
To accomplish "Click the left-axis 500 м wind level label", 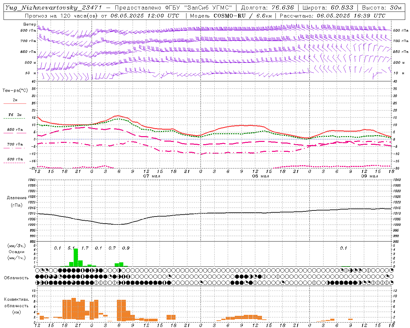I will (x=30, y=62).
